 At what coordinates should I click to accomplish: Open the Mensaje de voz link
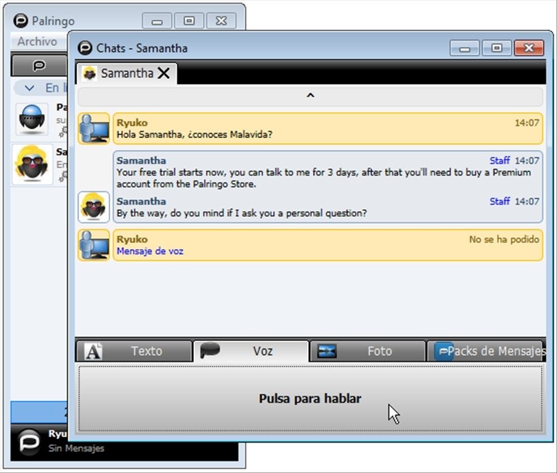(x=150, y=251)
